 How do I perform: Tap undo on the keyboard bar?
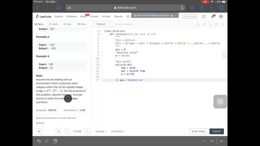[x=39, y=141]
